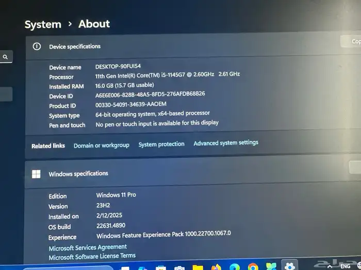Collapse the Device specifications header
This screenshot has height=270, width=361.
pyautogui.click(x=193, y=46)
